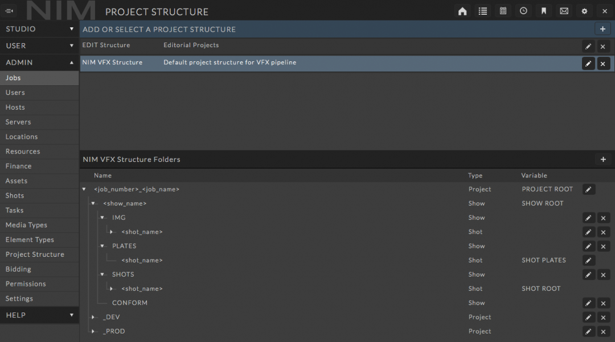Expand the _DEV folder node

coord(94,317)
